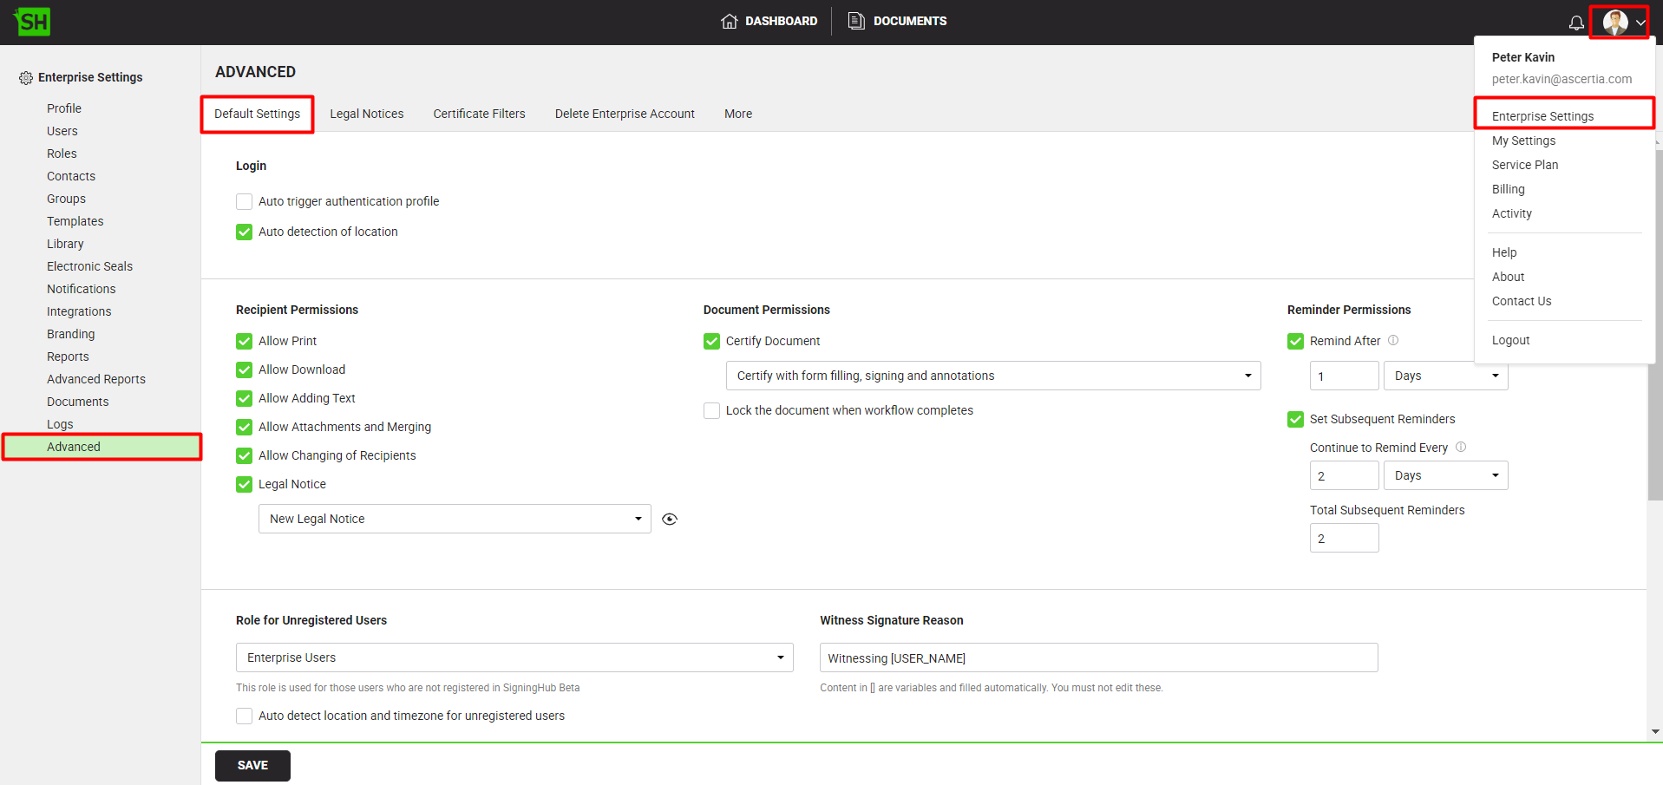The image size is (1663, 785).
Task: Enable Auto trigger authentication profile checkbox
Action: tap(245, 201)
